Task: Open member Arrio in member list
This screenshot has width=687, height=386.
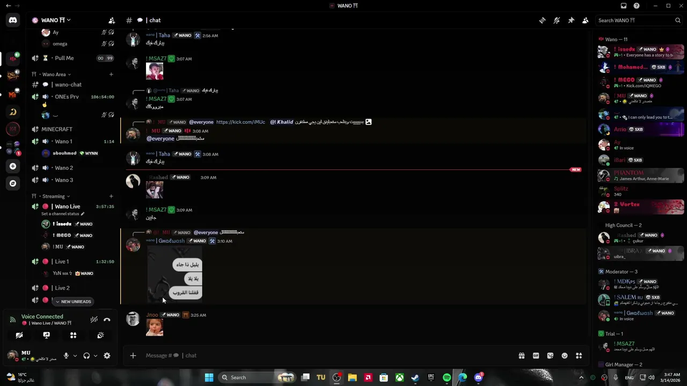Action: pyautogui.click(x=641, y=129)
